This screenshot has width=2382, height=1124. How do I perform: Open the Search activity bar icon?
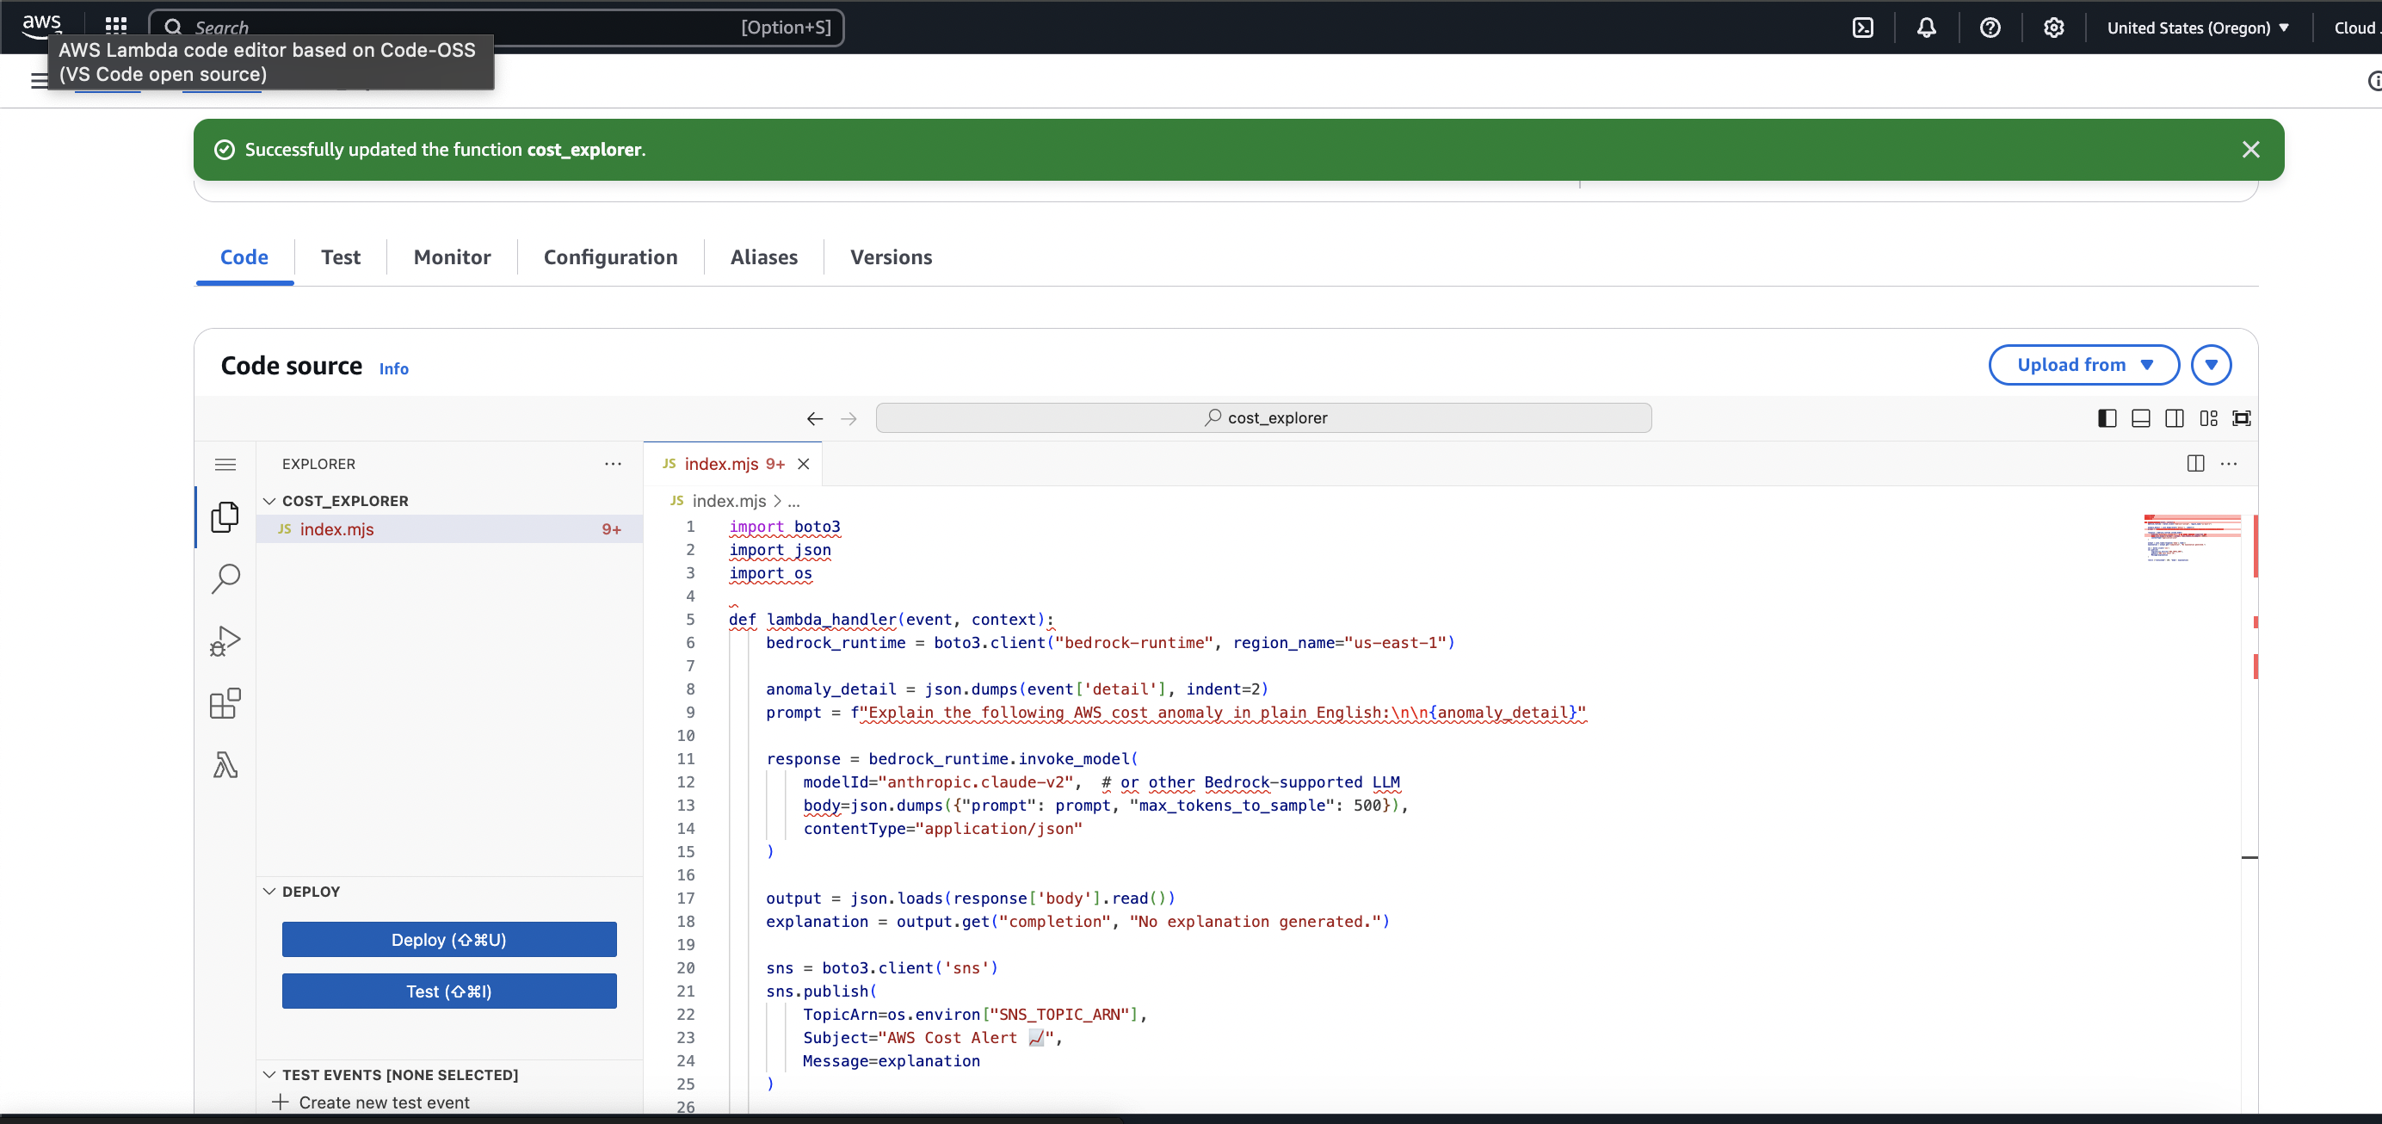coord(225,579)
